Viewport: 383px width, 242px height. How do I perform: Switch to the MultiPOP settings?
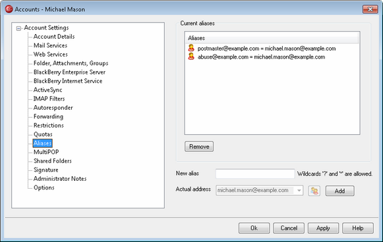pos(46,152)
